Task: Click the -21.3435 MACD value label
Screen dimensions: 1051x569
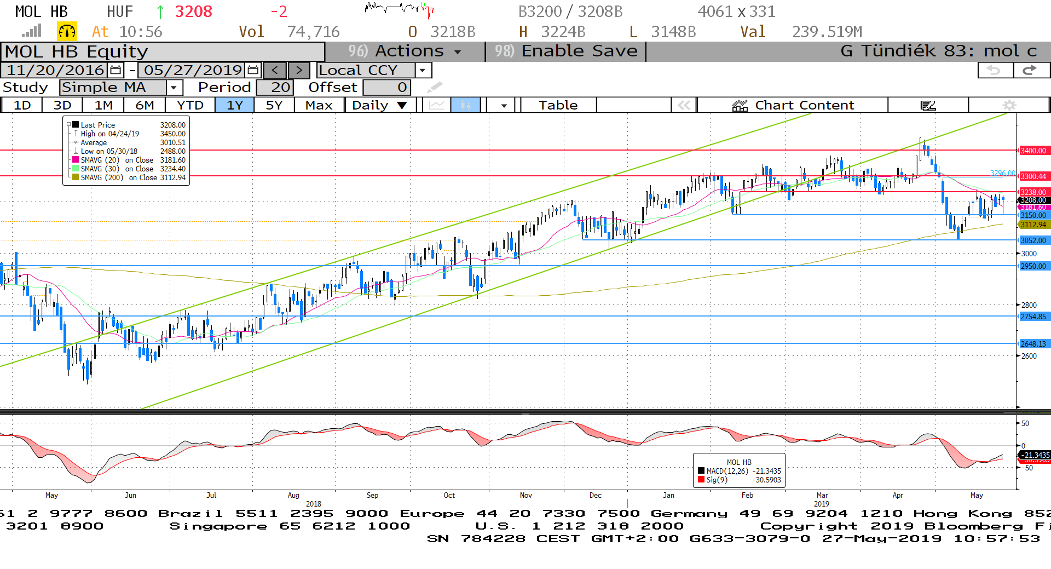Action: coord(1035,455)
